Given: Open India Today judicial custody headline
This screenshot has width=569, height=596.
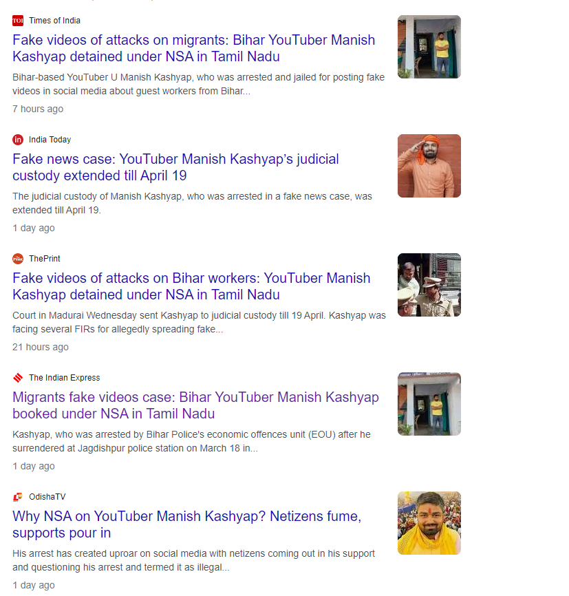Looking at the screenshot, I should tap(175, 167).
